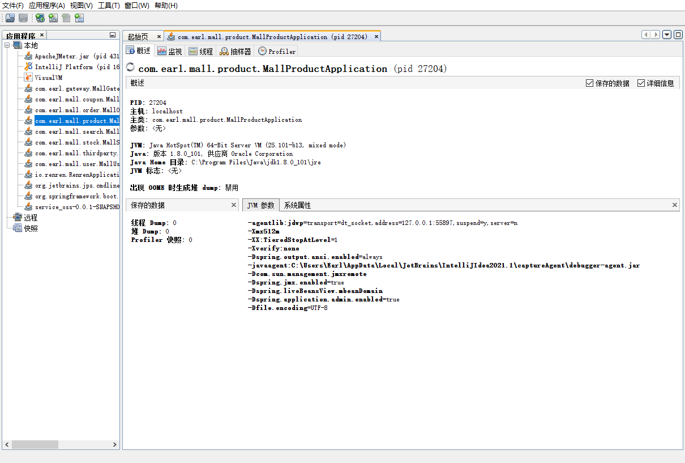Select org.springframework.boot entry in tree

pos(77,196)
